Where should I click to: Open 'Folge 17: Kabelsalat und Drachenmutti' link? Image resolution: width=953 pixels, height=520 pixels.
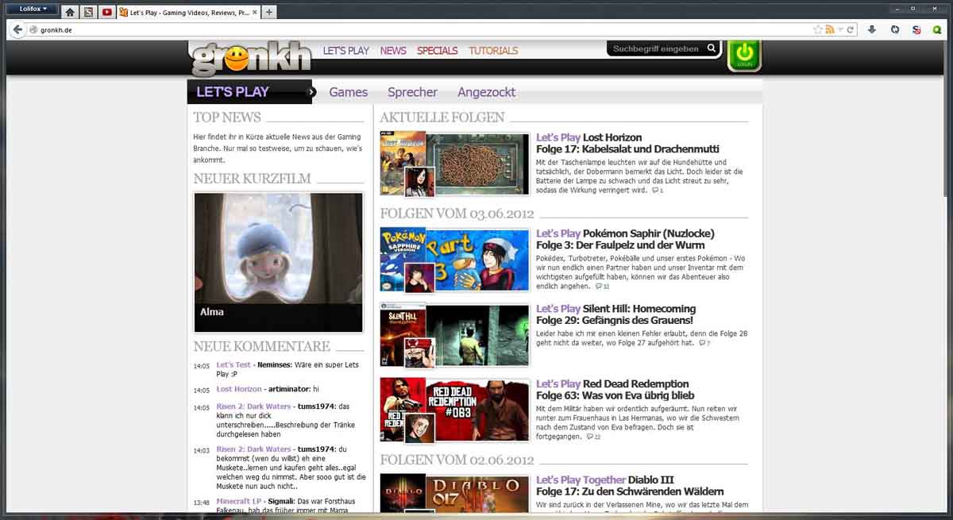(x=627, y=149)
